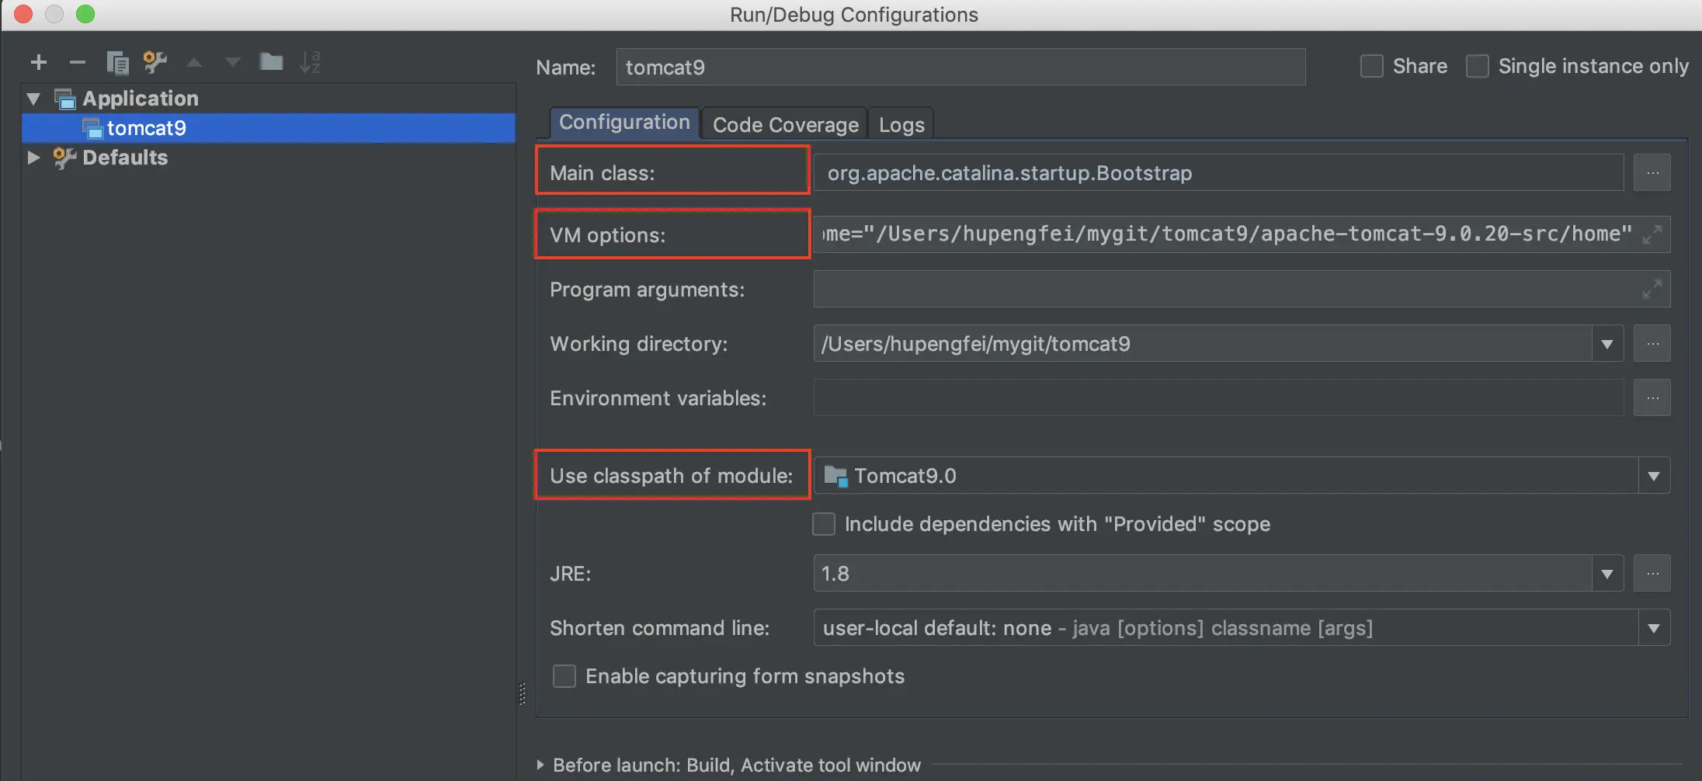This screenshot has height=781, width=1702.
Task: Click the sort configurations icon
Action: [x=310, y=62]
